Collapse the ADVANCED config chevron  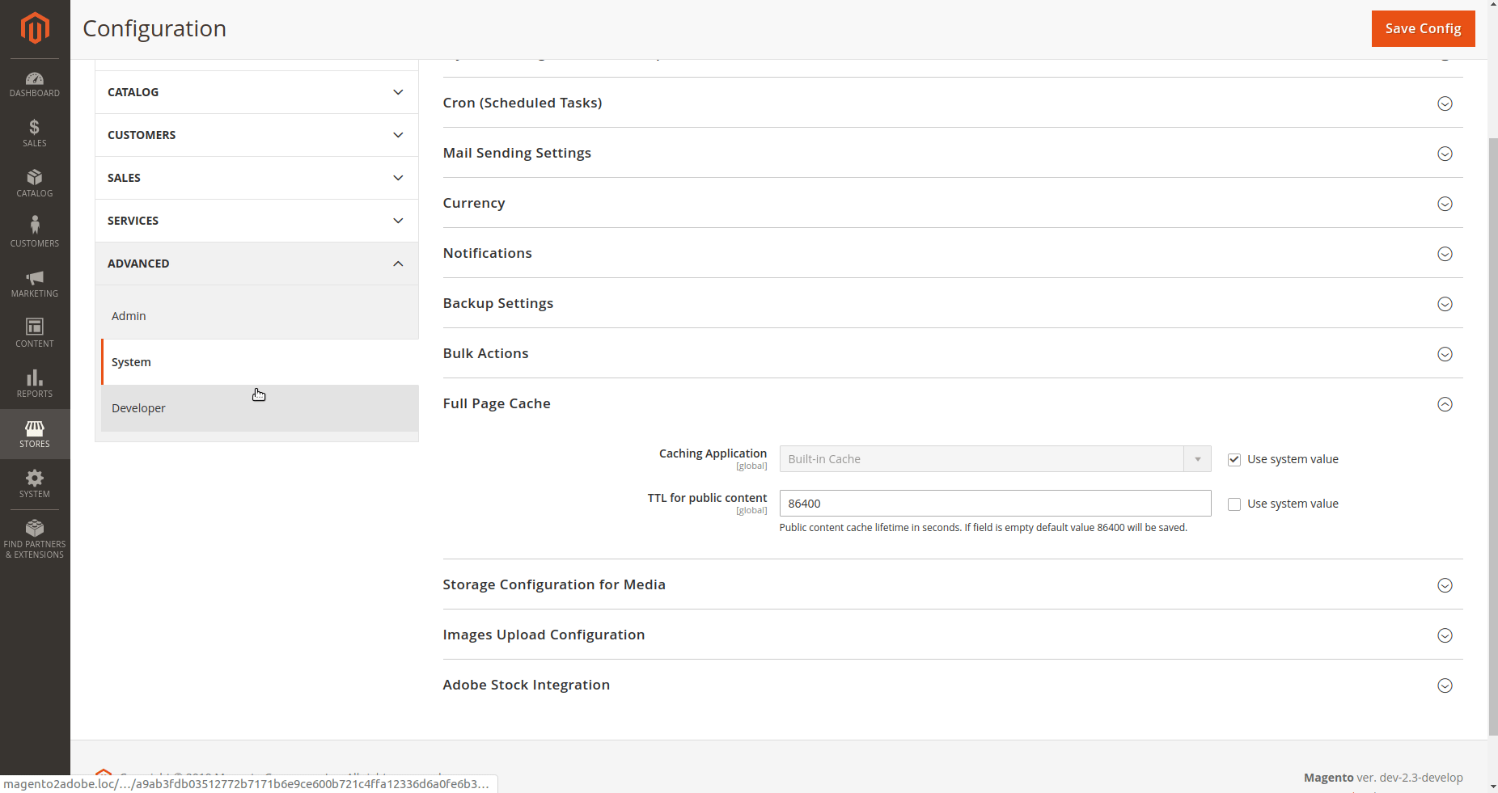(x=398, y=264)
